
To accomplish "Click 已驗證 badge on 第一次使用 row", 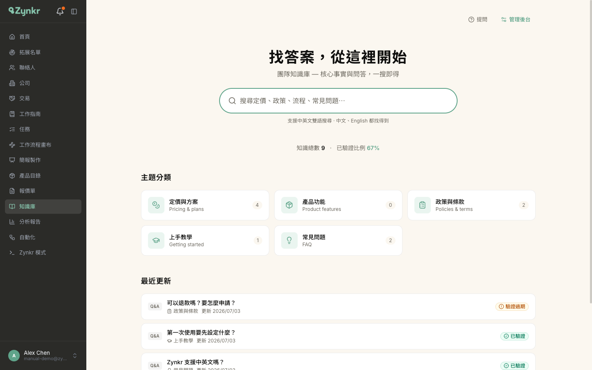I will pyautogui.click(x=514, y=336).
